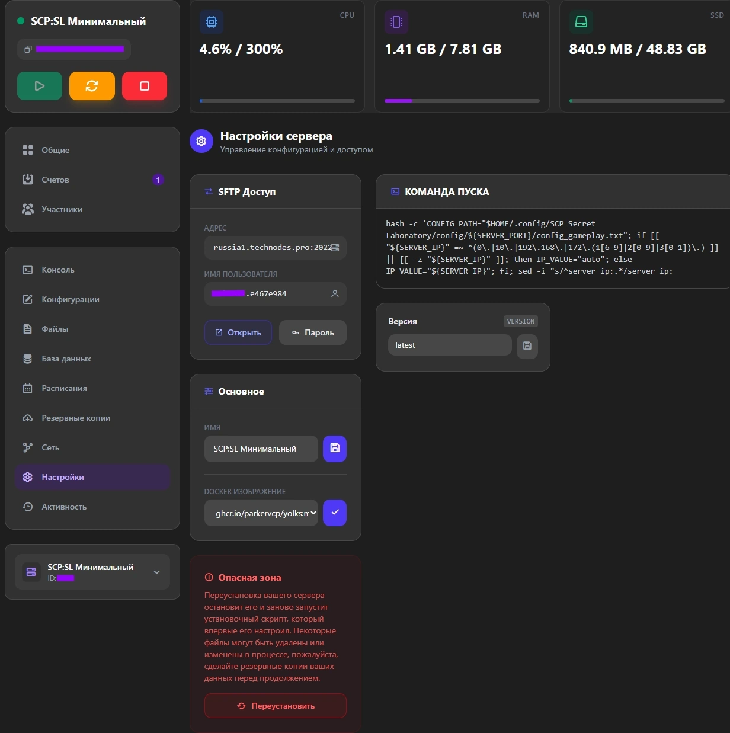Click the Версия input containing latest
Screen dimensions: 730x733
click(450, 345)
